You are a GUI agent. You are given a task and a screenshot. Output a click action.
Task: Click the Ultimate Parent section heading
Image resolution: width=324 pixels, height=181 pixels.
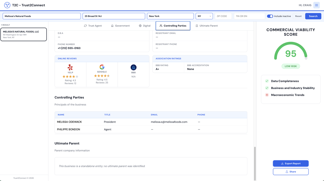[67, 143]
